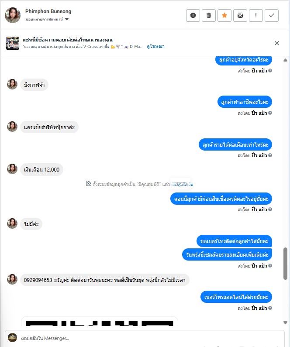The image size is (290, 347).
Task: Open the ad thumbnail image in banner
Action: pos(13,43)
